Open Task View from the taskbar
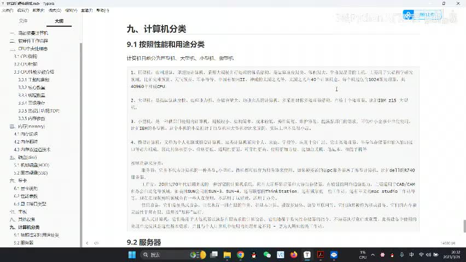Screen dimensions: 466x262 (x=214, y=254)
